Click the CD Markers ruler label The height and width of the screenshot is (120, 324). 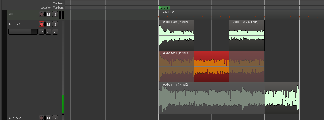pyautogui.click(x=55, y=3)
